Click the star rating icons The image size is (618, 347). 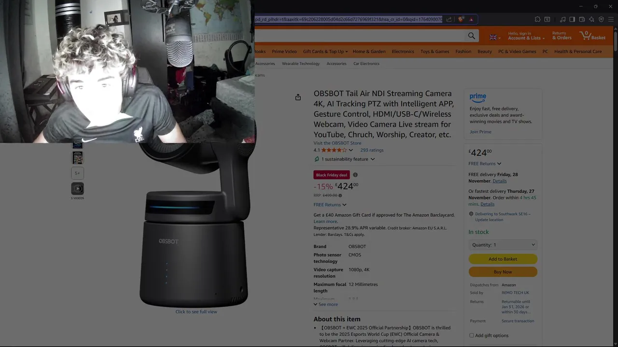tap(334, 150)
